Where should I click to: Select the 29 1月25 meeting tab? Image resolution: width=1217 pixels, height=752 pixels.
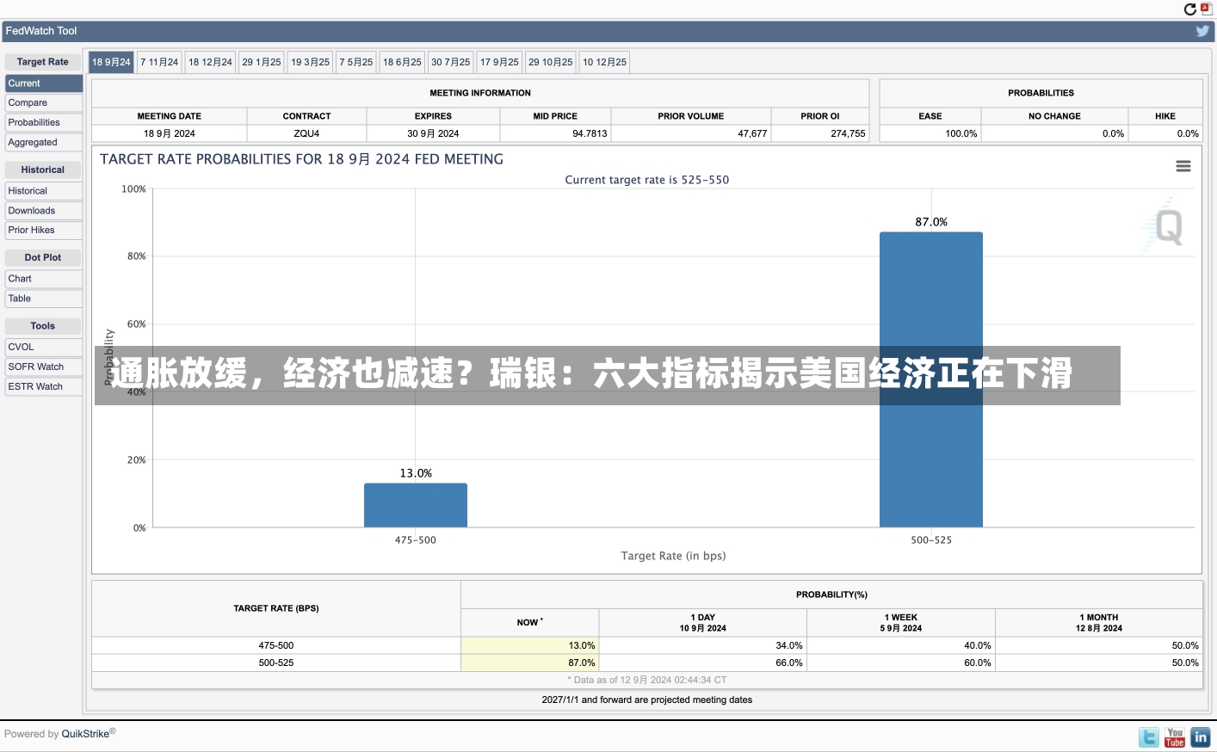coord(262,62)
